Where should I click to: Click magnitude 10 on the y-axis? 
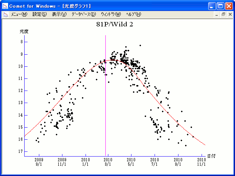tap(21, 66)
